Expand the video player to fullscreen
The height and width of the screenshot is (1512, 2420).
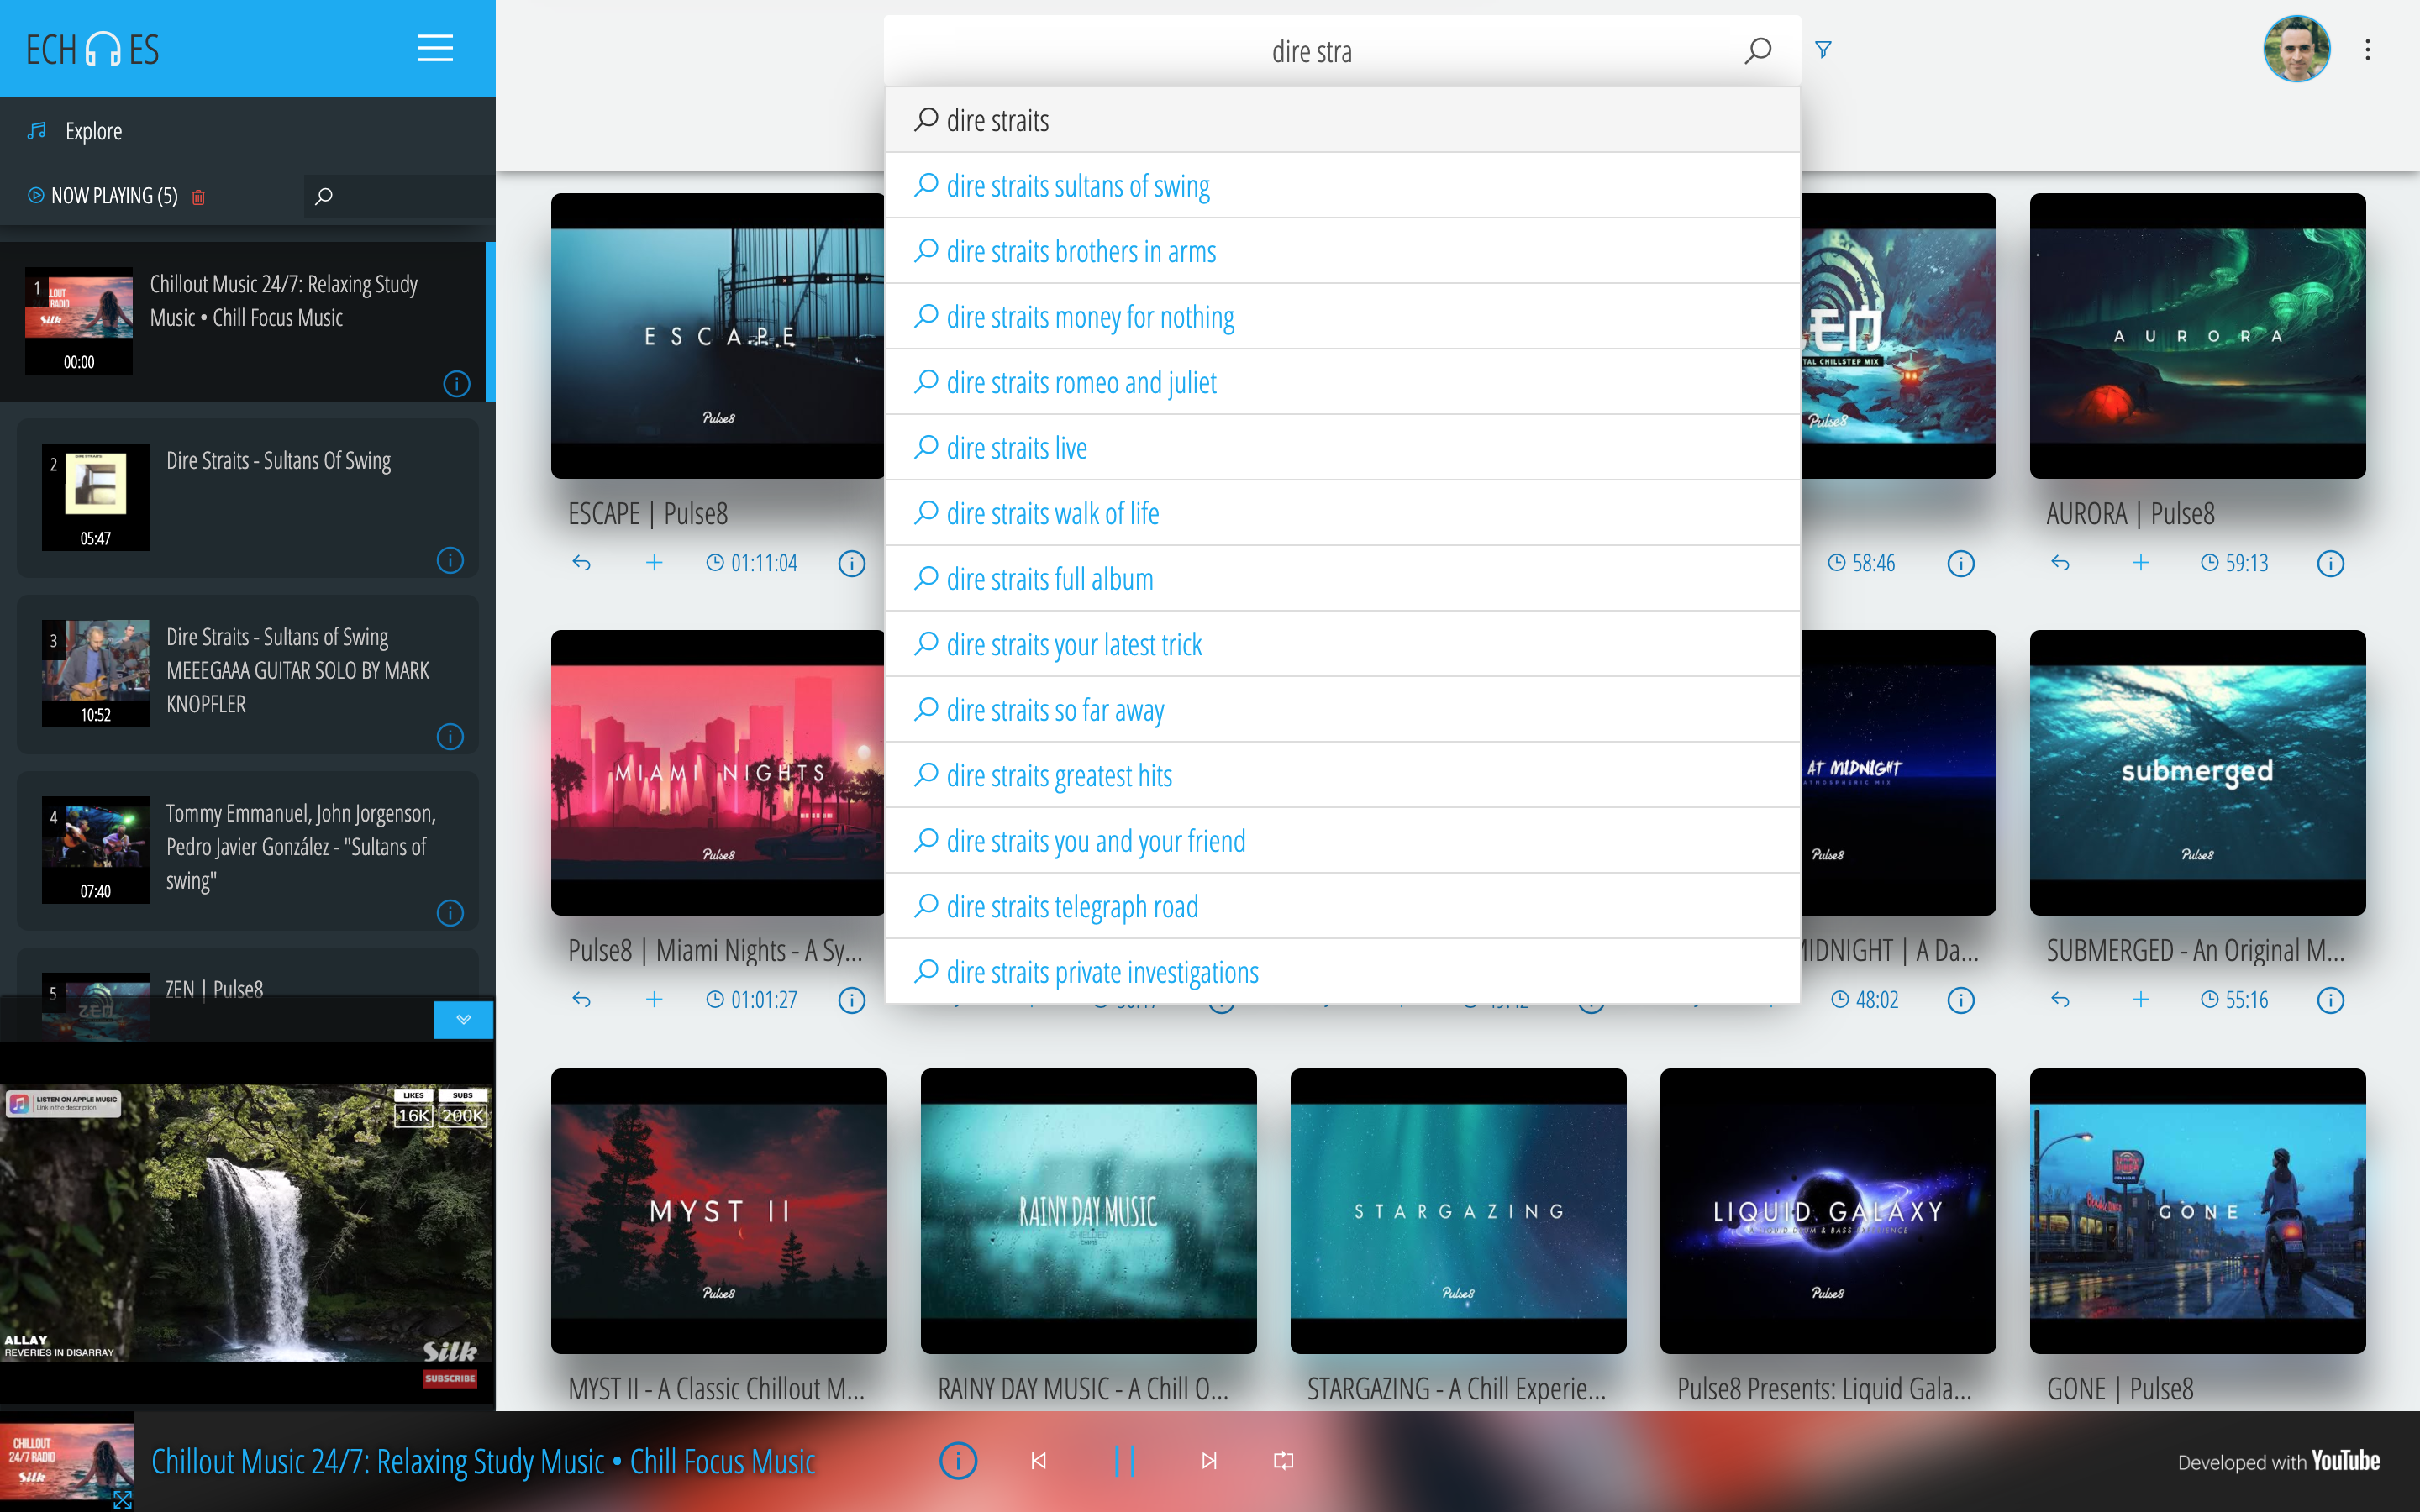(122, 1500)
